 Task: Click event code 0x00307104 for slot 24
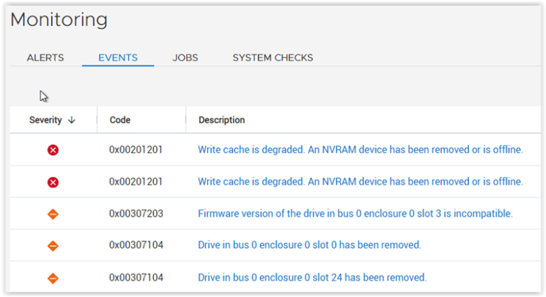coord(136,278)
